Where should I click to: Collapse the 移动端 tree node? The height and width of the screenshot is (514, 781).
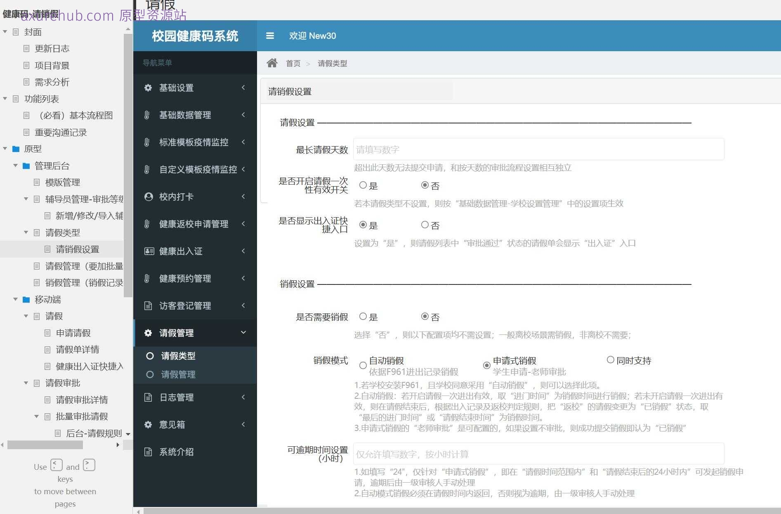pyautogui.click(x=16, y=299)
